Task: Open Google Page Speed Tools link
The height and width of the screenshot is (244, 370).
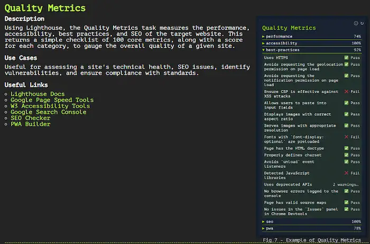Action: (52, 100)
